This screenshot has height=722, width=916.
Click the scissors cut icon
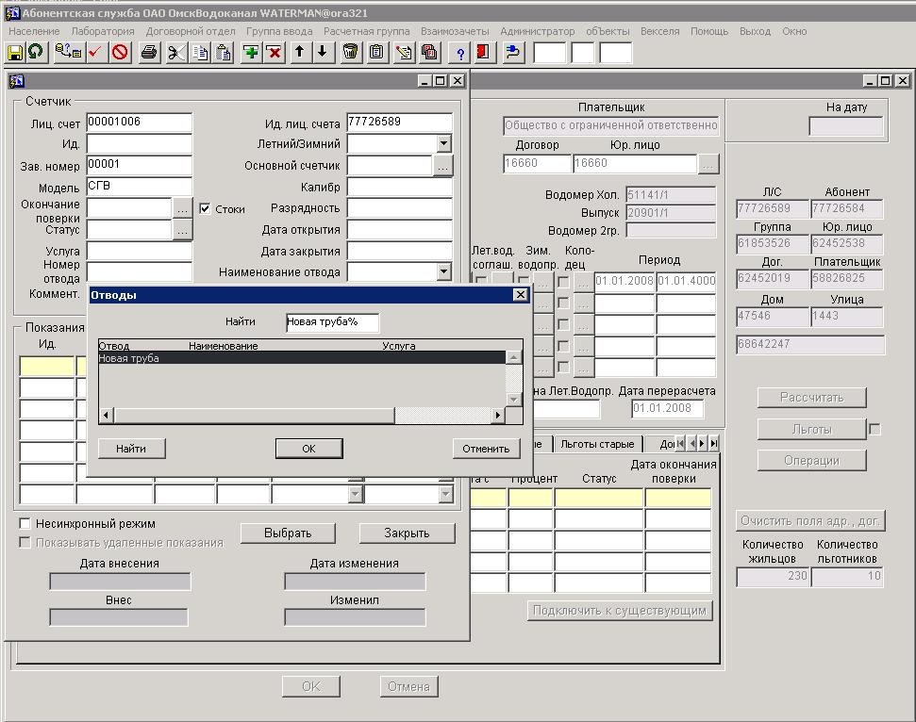pyautogui.click(x=175, y=53)
